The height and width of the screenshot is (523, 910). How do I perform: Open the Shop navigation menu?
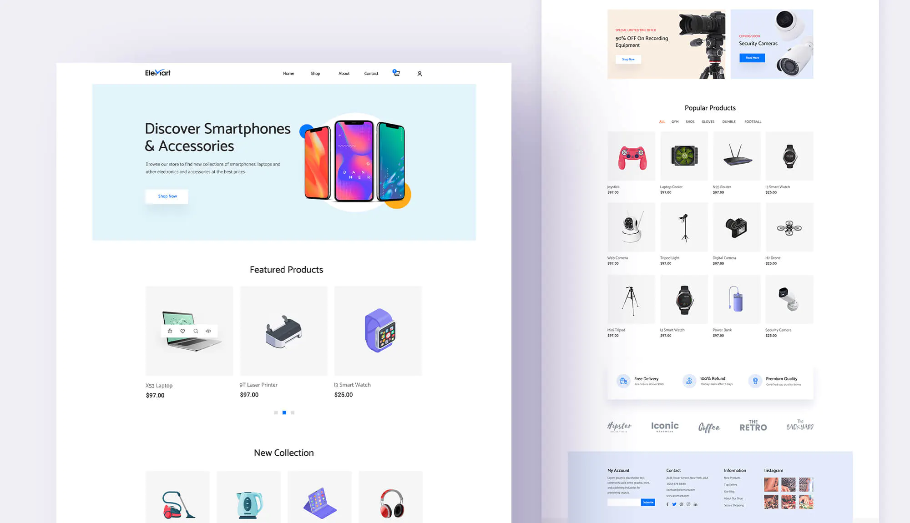tap(315, 73)
